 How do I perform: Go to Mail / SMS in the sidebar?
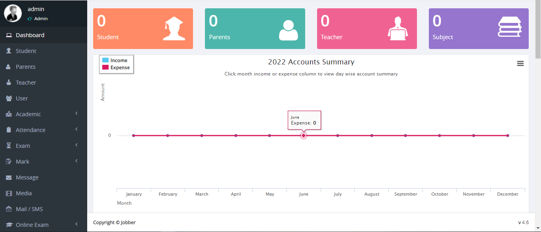coord(29,209)
